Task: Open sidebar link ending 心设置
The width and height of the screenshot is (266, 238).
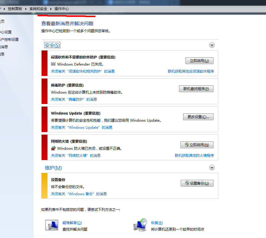Action: [6, 32]
